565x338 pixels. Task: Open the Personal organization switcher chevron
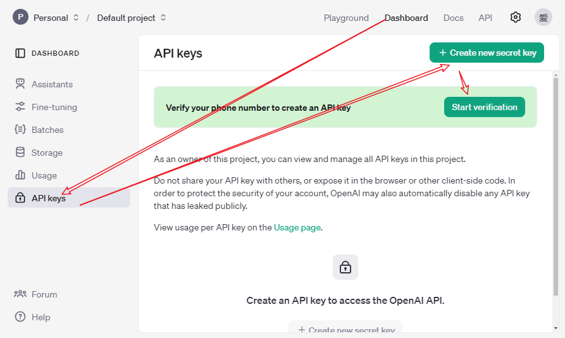[76, 17]
